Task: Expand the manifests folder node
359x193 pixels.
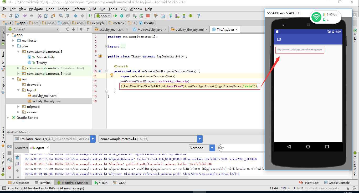Action: [13, 41]
